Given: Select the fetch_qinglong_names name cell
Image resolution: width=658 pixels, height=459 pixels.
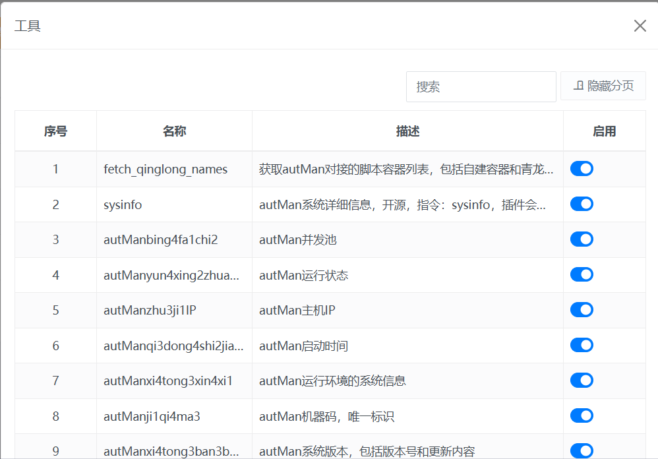Looking at the screenshot, I should tap(165, 169).
